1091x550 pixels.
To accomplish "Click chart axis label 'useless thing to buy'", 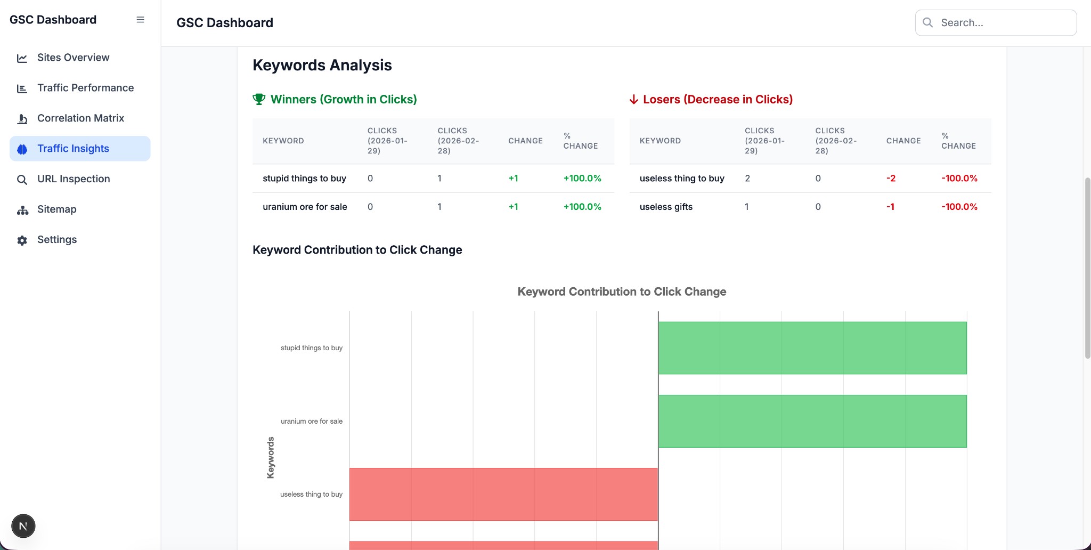I will [311, 494].
